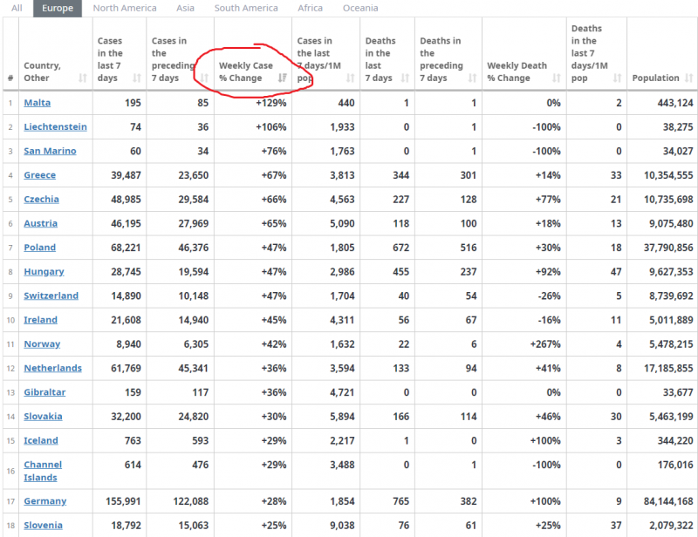698x537 pixels.
Task: Open the Malta country link
Action: click(38, 103)
